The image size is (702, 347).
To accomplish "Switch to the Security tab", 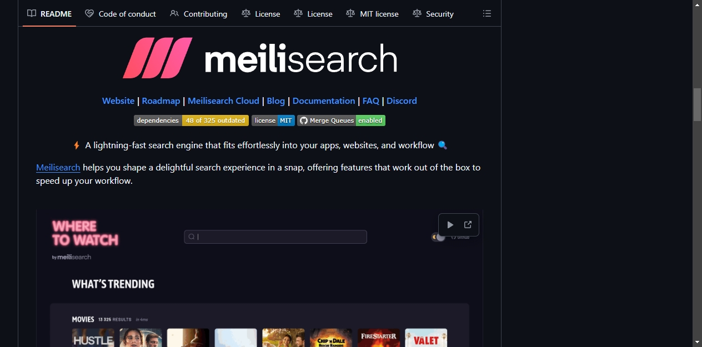I will 433,14.
